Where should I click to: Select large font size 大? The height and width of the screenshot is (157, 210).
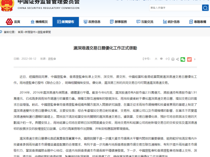click(156, 59)
